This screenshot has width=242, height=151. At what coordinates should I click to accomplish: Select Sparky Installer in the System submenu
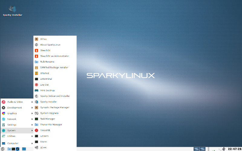click(55, 102)
